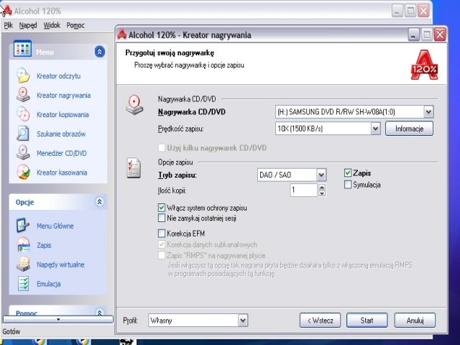This screenshot has width=460, height=345.
Task: Click the Szukanie obrazów magnifier icon
Action: [x=23, y=134]
